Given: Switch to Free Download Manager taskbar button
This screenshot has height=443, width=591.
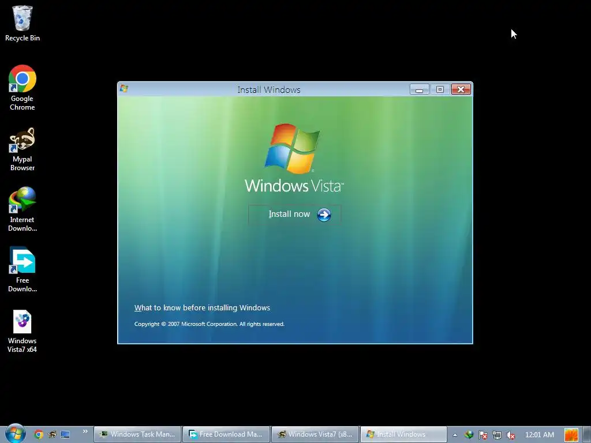Looking at the screenshot, I should coord(226,434).
